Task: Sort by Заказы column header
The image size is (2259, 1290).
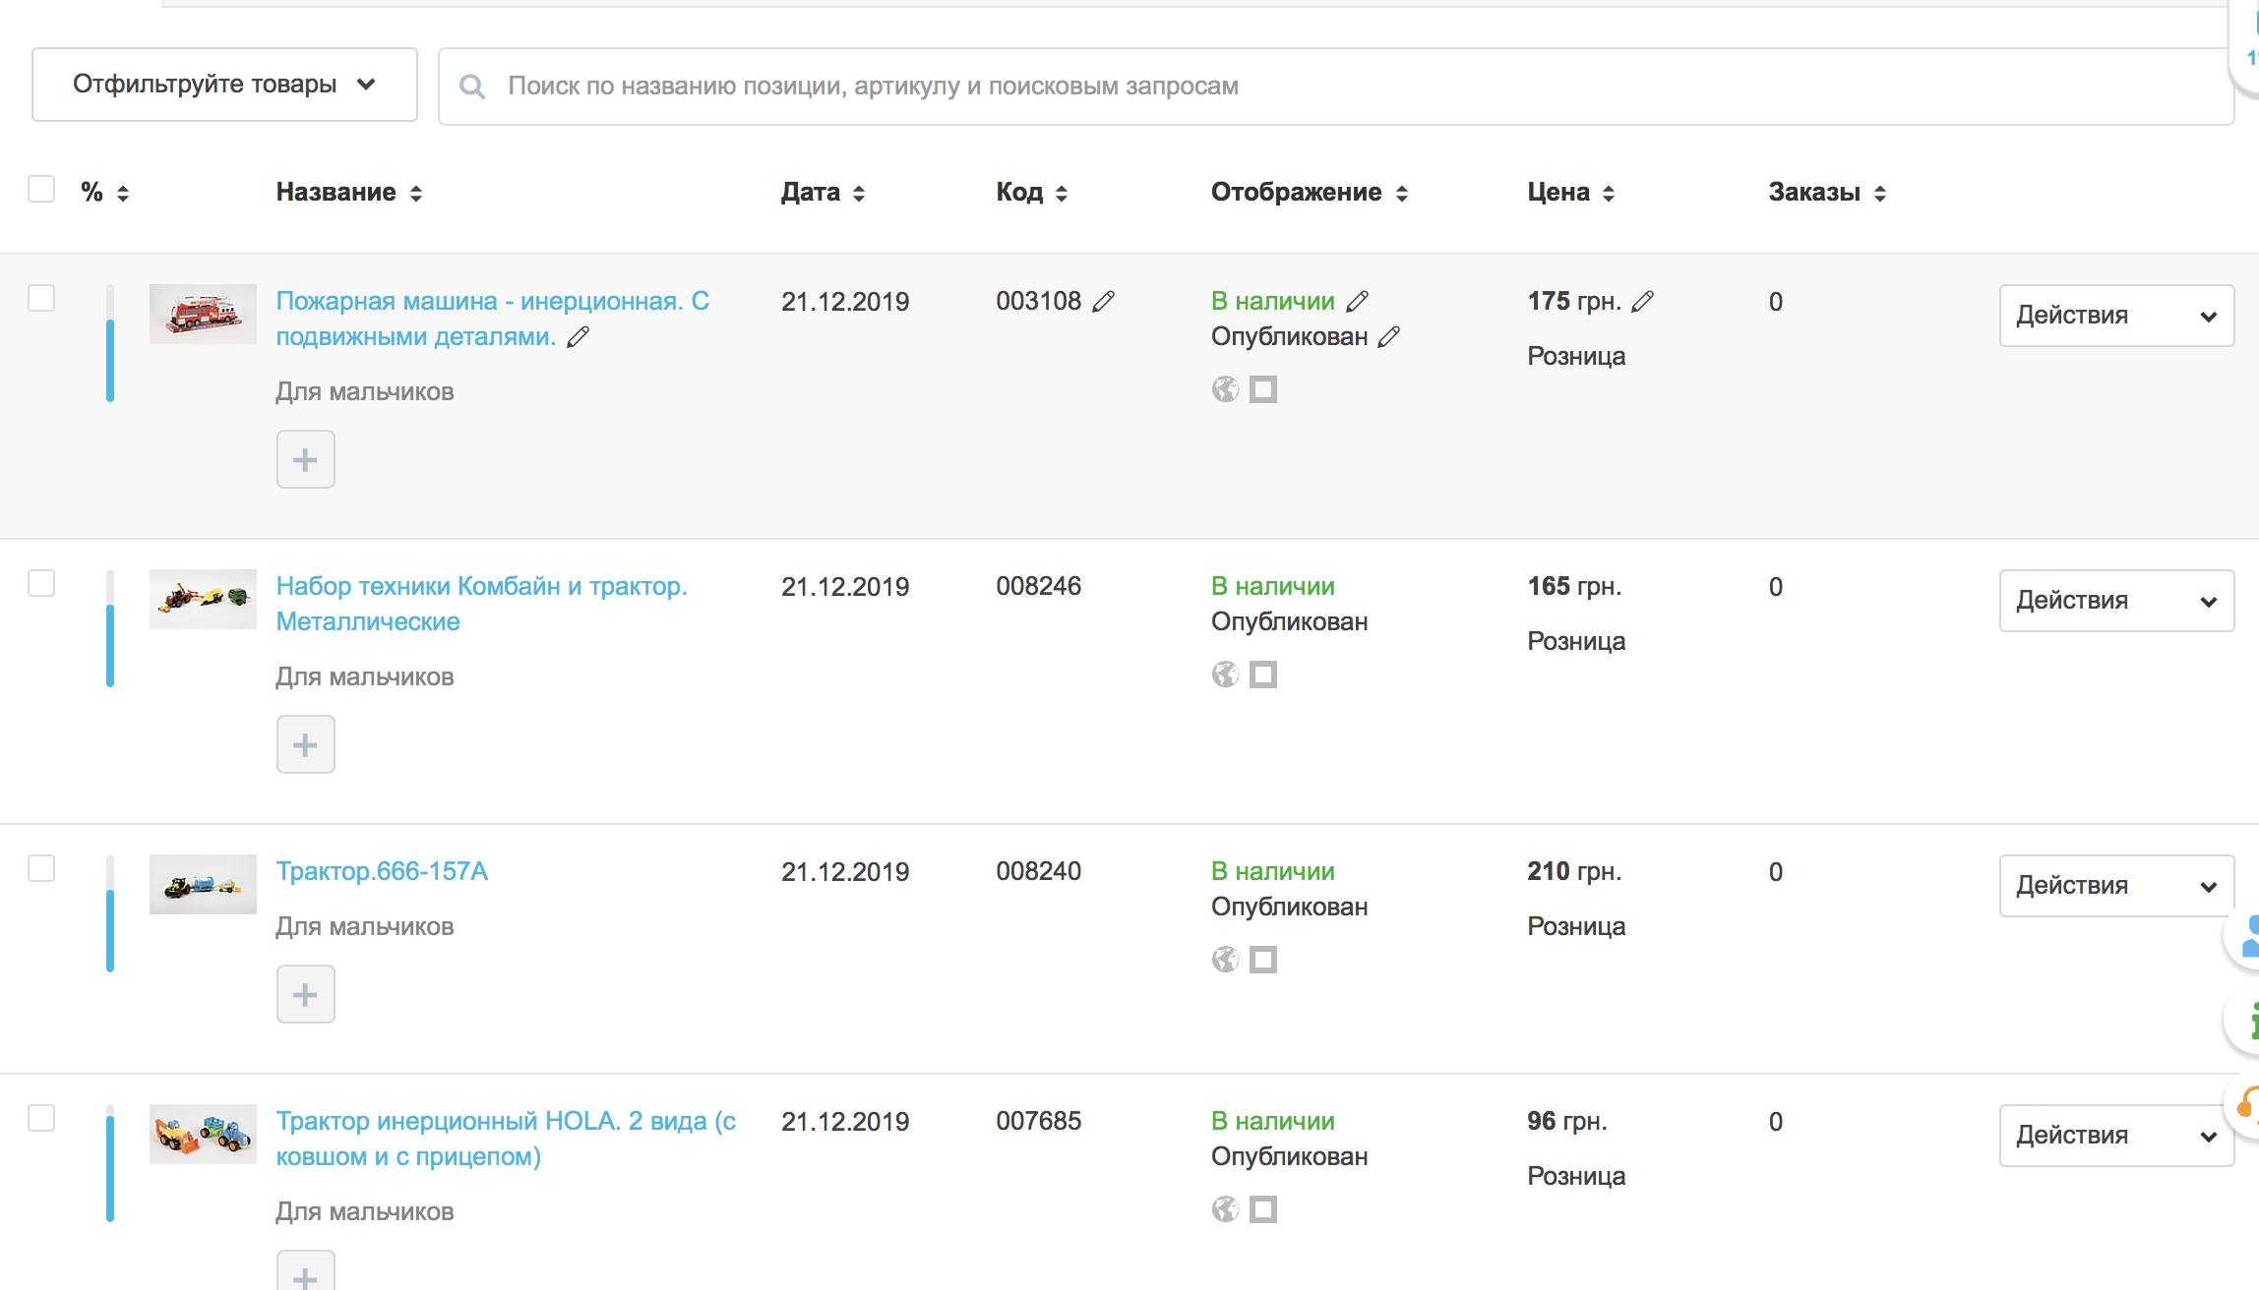Action: pyautogui.click(x=1827, y=193)
